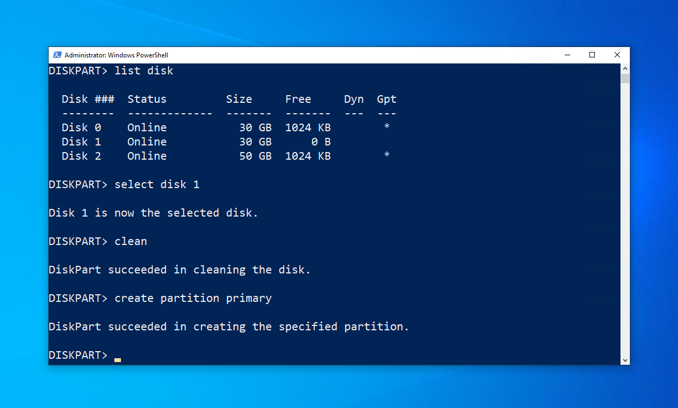Click the PowerShell icon in the title bar
Viewport: 678px width, 408px height.
tap(57, 55)
